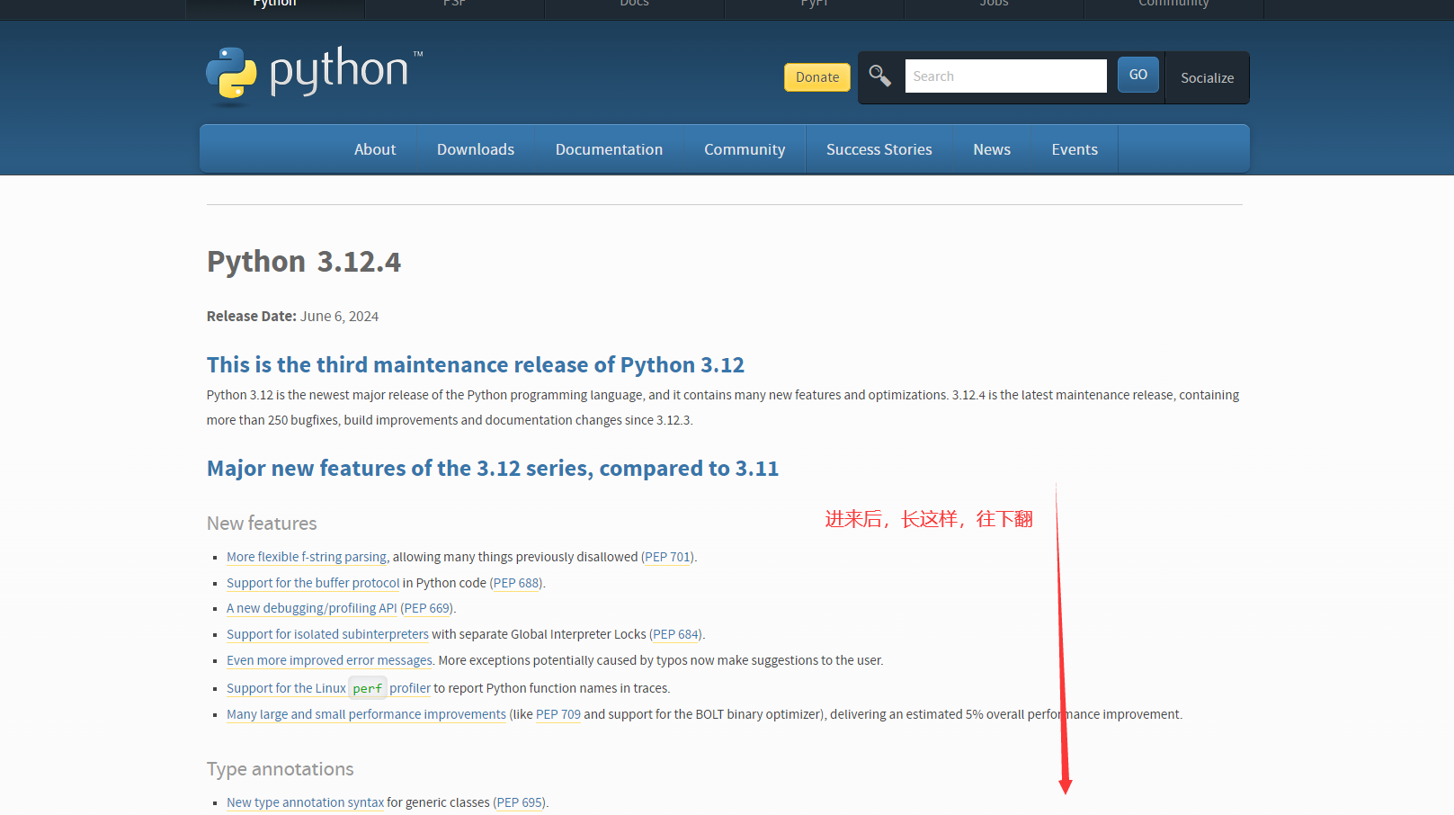Viewport: 1454px width, 815px height.
Task: Open the Community nav menu
Action: coord(745,149)
